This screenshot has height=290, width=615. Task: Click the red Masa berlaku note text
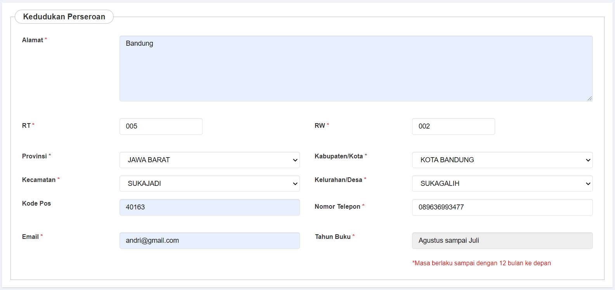coord(481,263)
